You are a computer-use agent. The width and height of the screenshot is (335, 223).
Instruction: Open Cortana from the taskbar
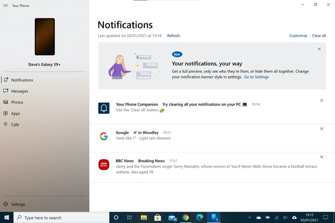click(116, 218)
